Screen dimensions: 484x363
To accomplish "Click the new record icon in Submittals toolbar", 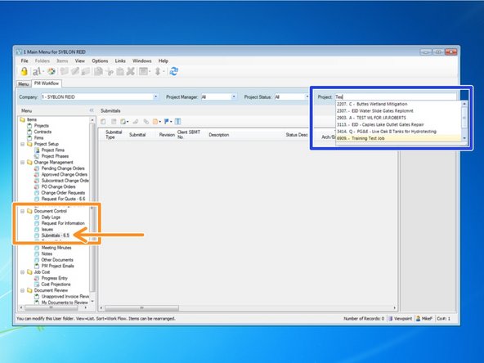I will tap(103, 122).
